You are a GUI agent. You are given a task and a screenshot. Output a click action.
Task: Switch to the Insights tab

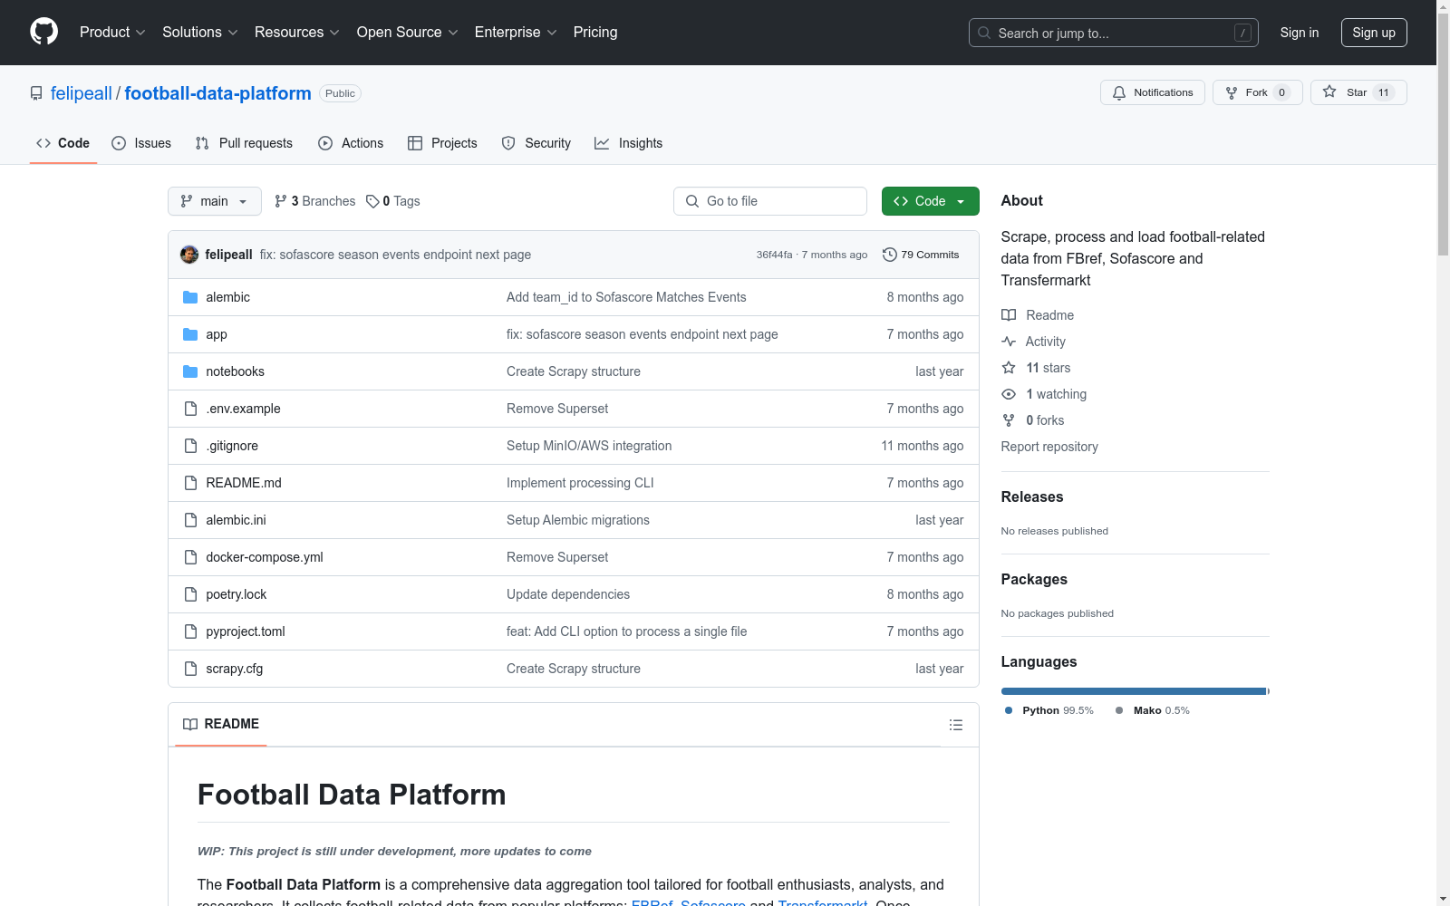628,143
